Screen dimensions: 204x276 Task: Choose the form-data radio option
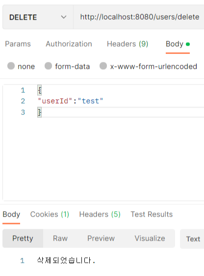click(x=48, y=66)
